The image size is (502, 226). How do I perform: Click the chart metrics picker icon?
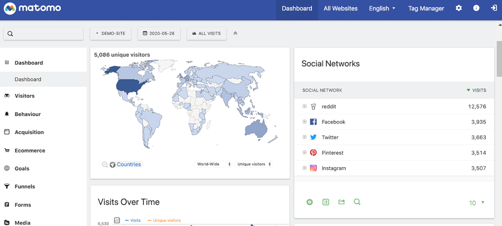(x=117, y=220)
